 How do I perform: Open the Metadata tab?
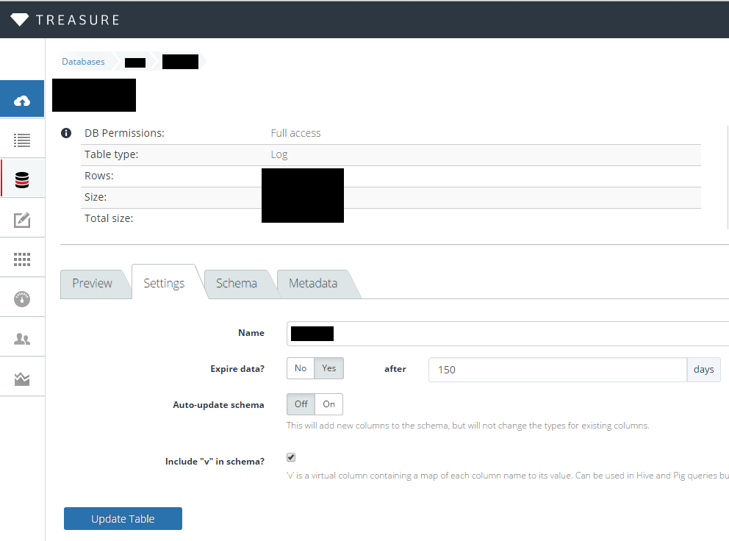tap(313, 284)
